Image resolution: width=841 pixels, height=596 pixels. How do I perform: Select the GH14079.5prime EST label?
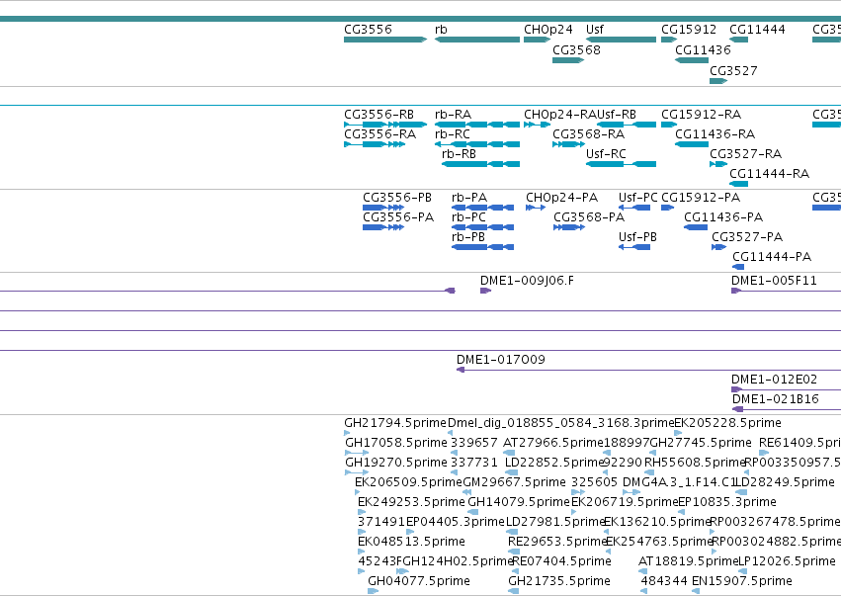pyautogui.click(x=519, y=502)
